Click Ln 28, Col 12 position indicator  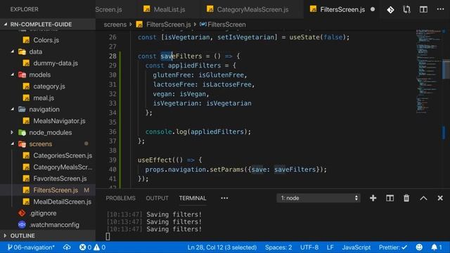point(222,247)
